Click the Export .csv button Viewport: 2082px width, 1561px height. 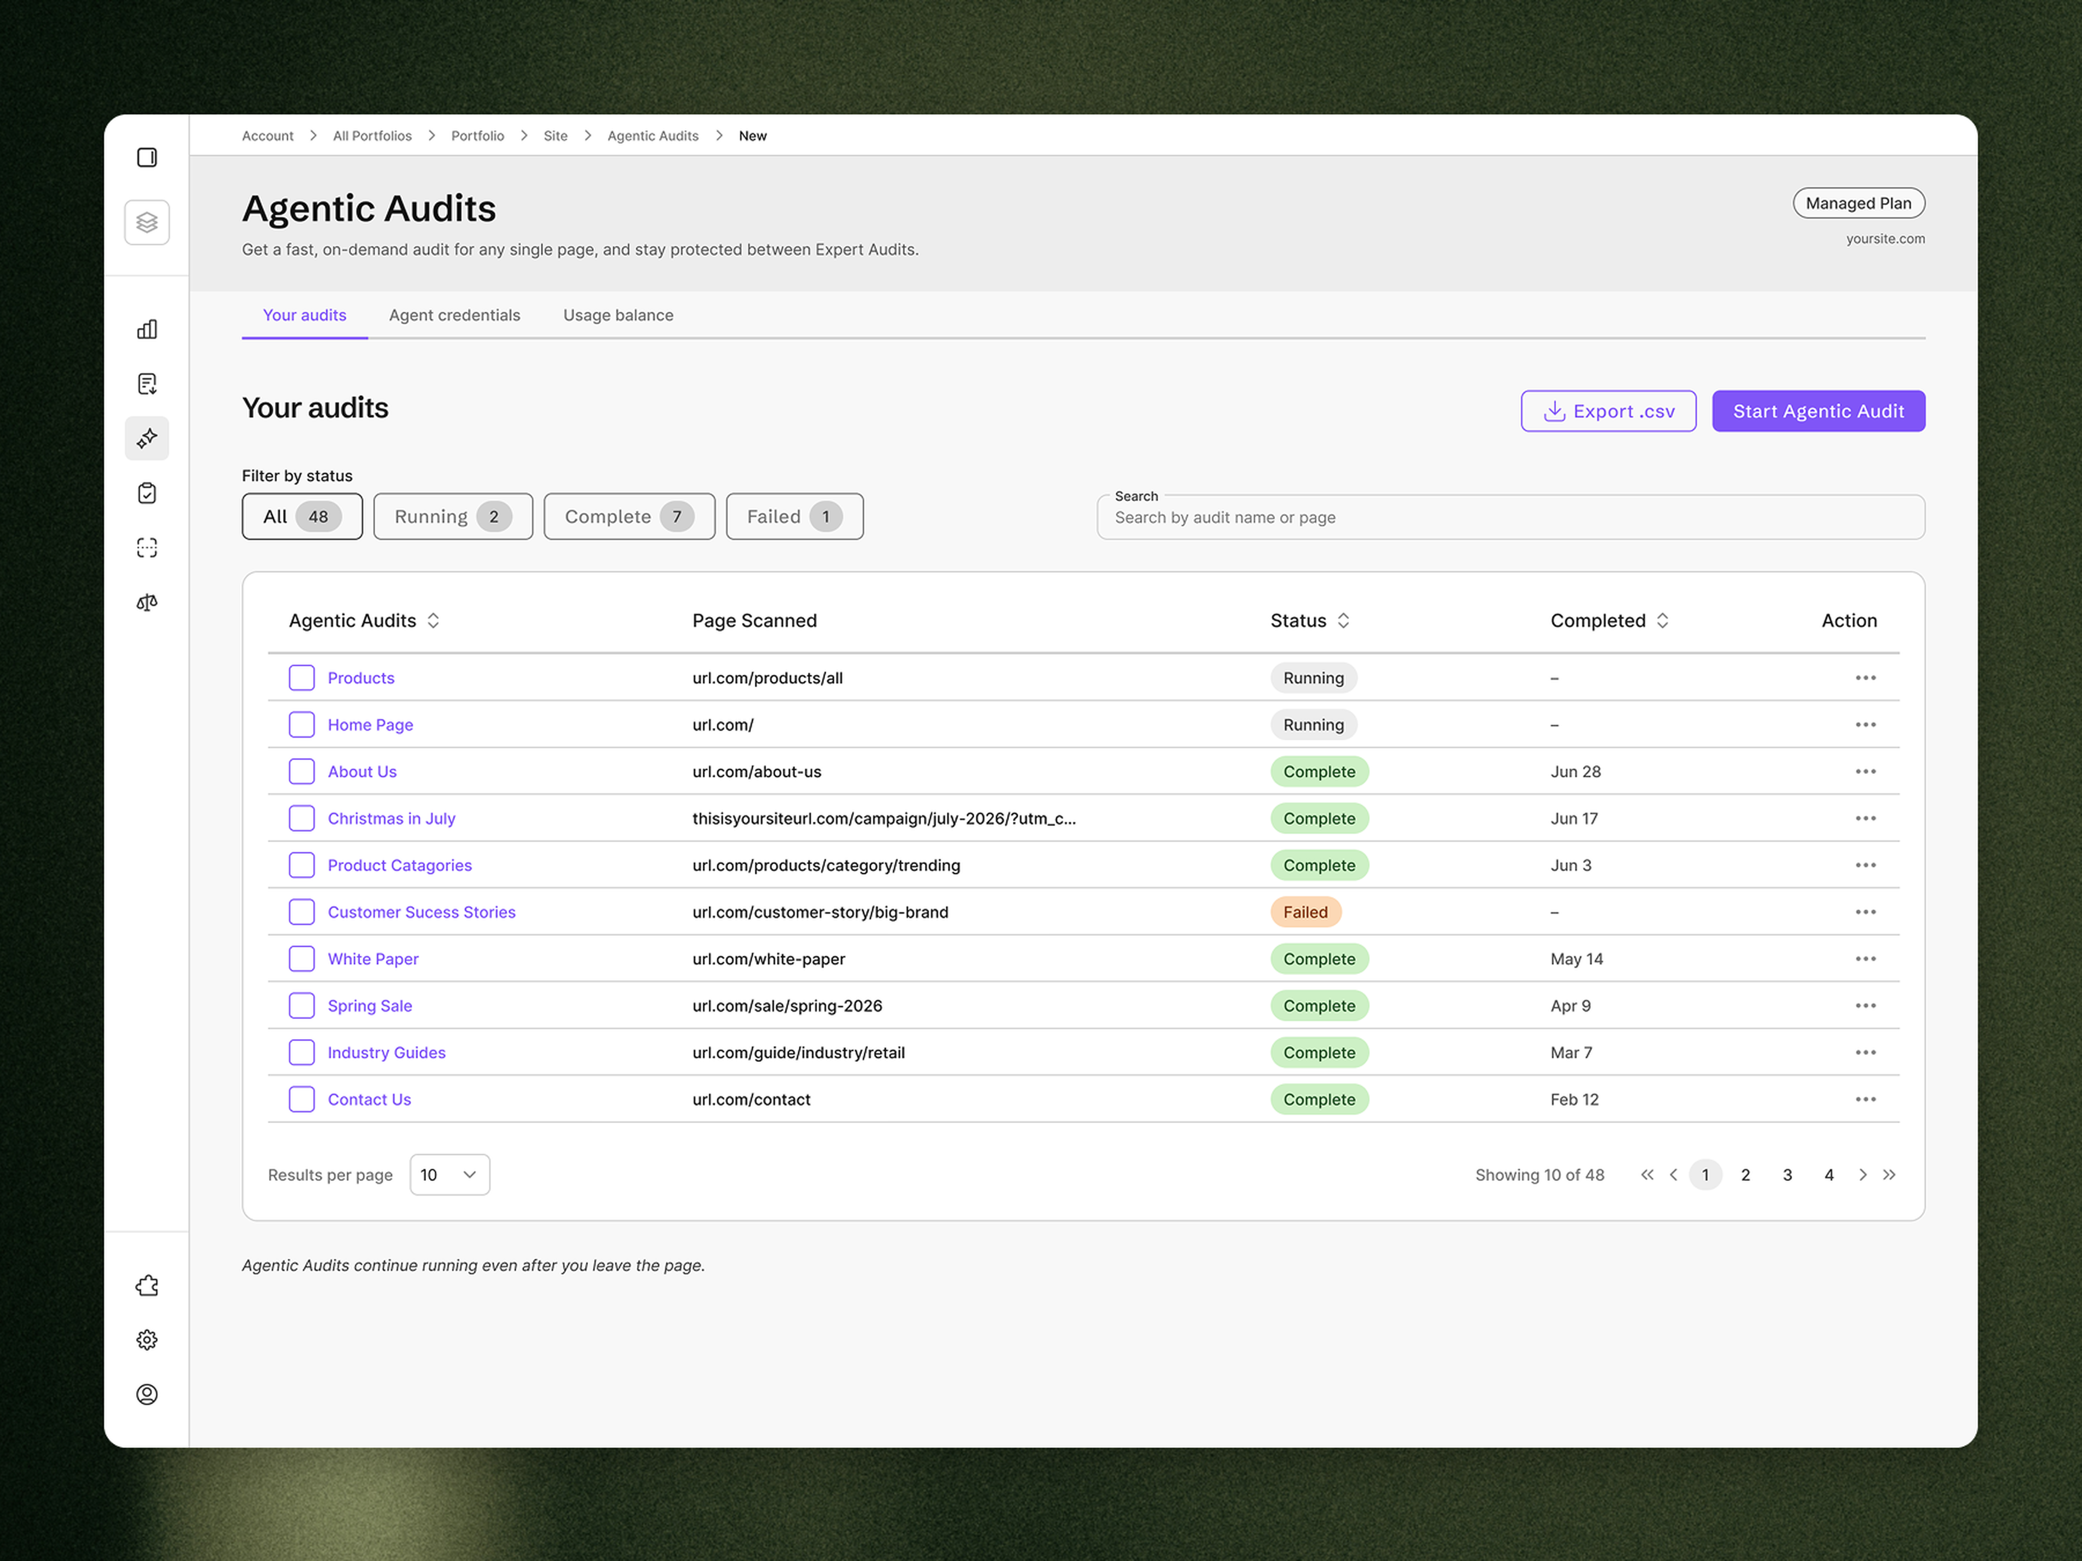click(1609, 411)
